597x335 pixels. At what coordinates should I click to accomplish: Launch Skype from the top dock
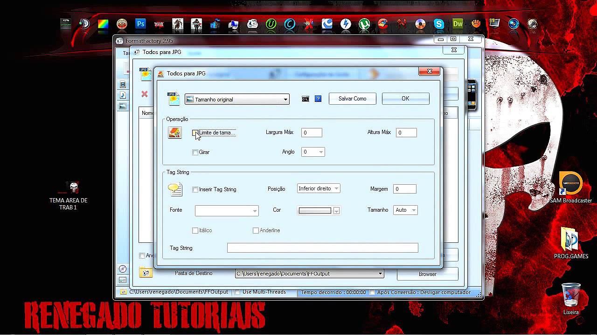click(x=439, y=24)
